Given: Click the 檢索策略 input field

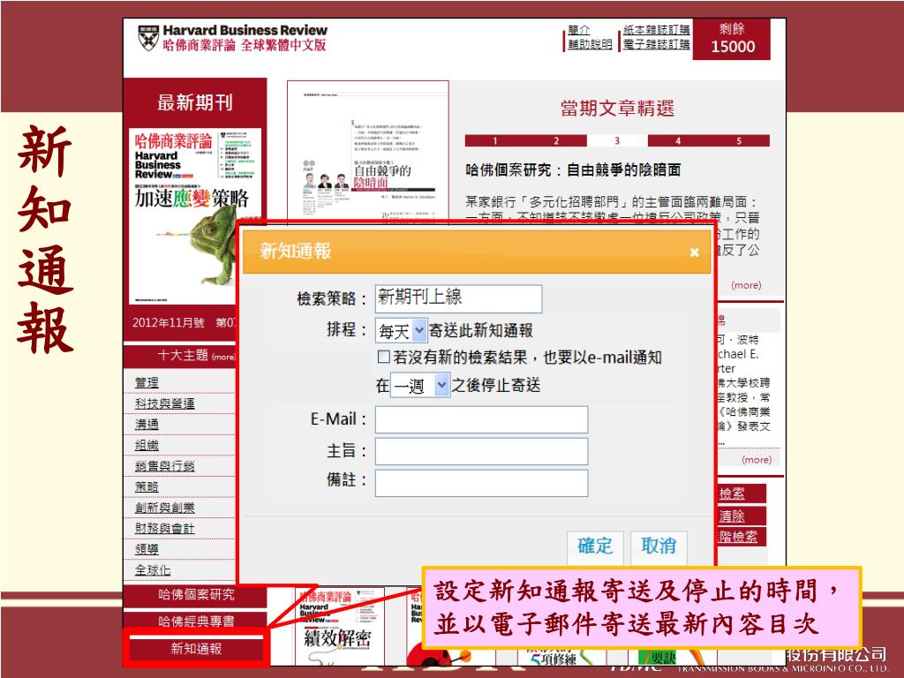Looking at the screenshot, I should (x=458, y=298).
